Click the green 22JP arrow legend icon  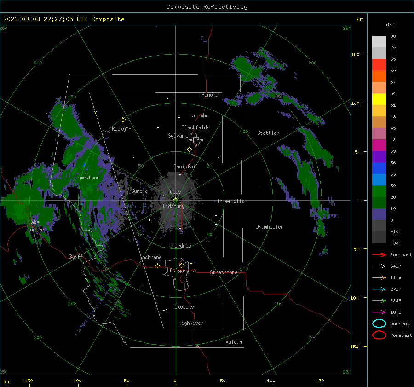click(x=379, y=300)
